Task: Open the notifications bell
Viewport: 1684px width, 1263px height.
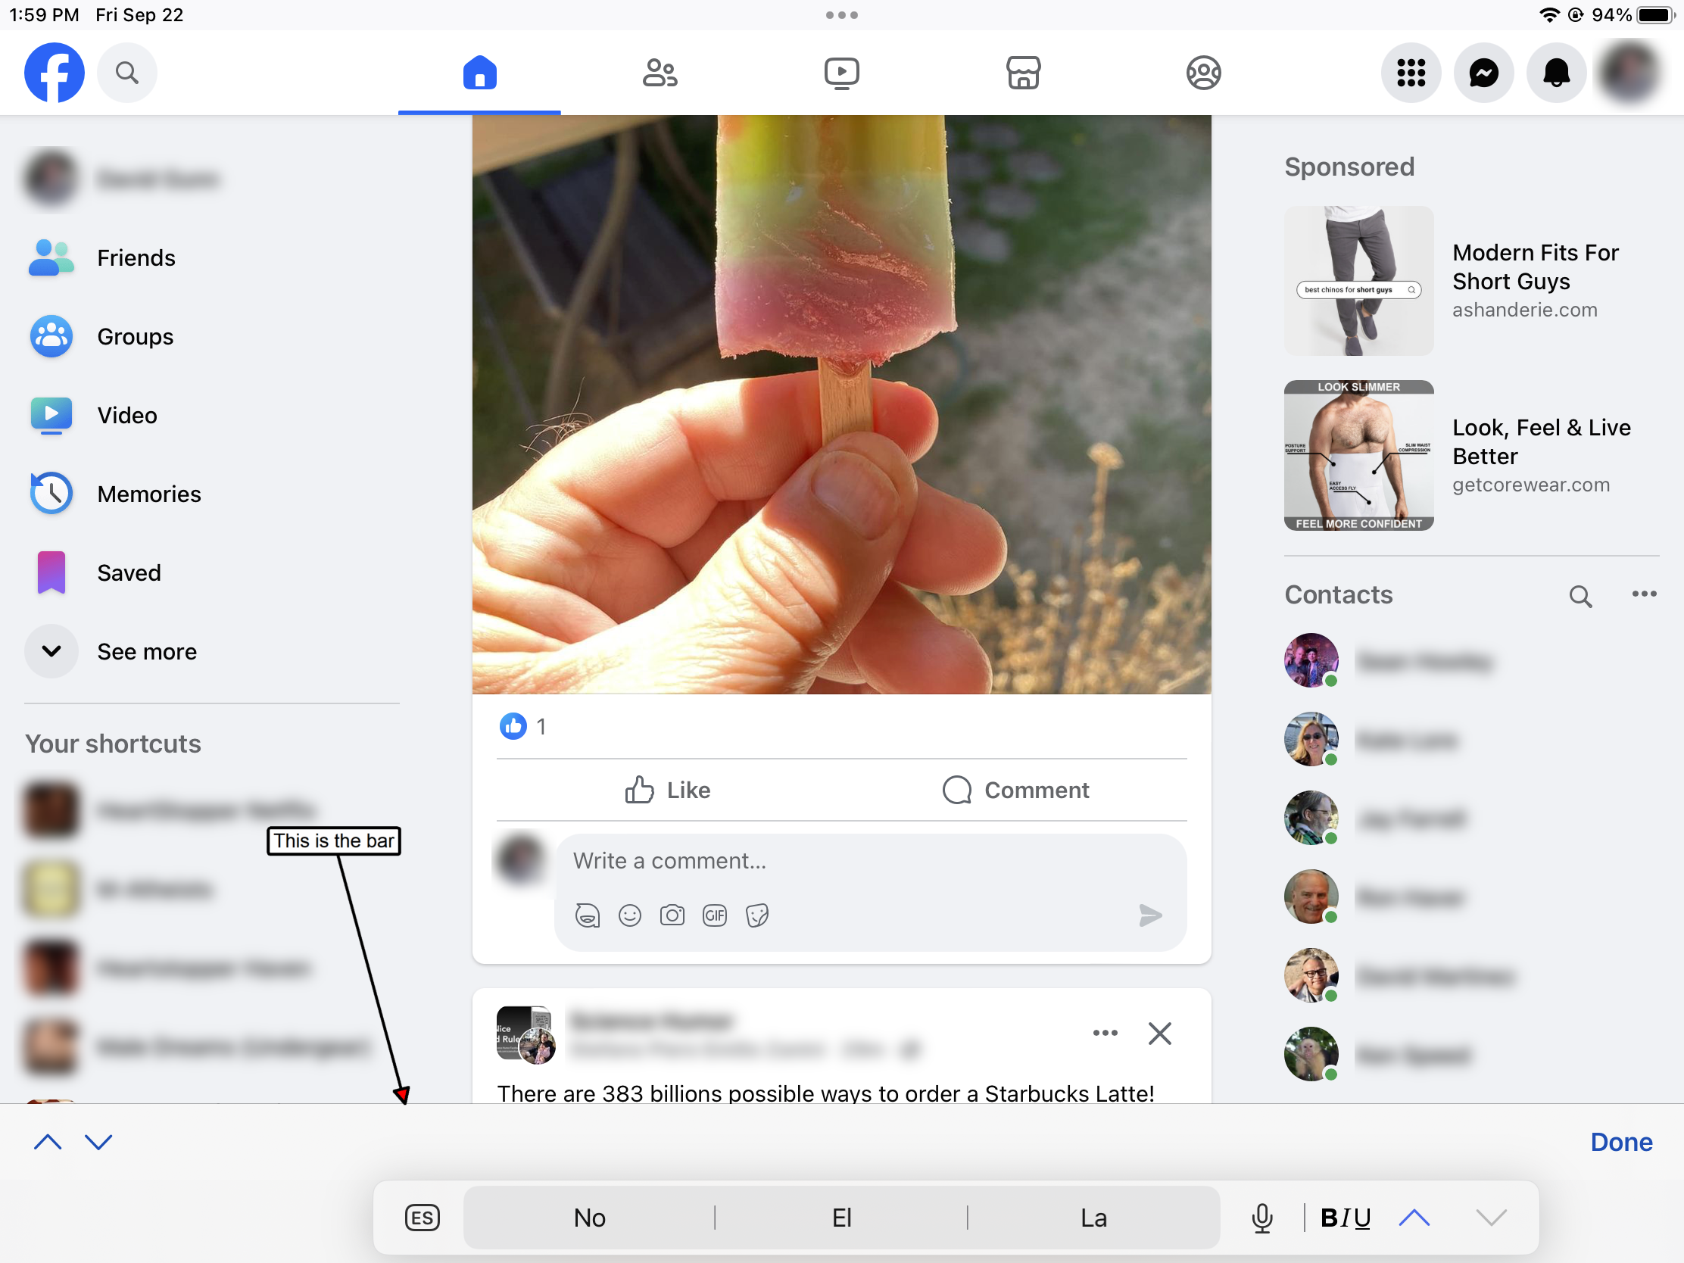Action: click(1555, 73)
